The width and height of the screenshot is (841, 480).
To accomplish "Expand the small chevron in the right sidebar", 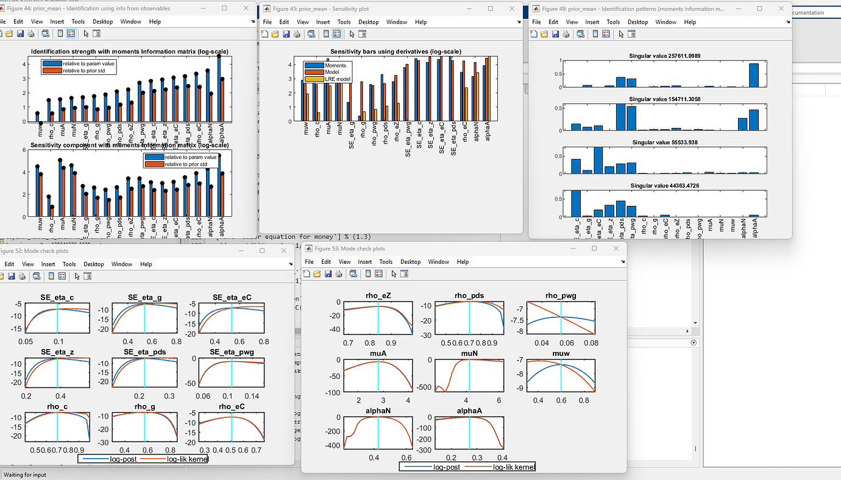I will (694, 343).
